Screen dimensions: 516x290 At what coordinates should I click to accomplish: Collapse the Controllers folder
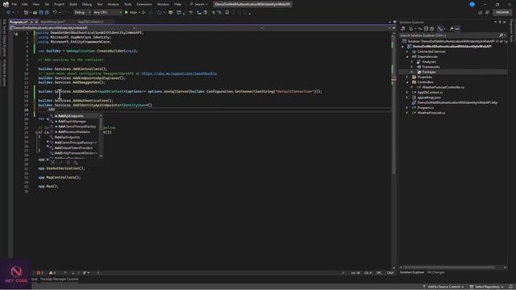coord(407,82)
